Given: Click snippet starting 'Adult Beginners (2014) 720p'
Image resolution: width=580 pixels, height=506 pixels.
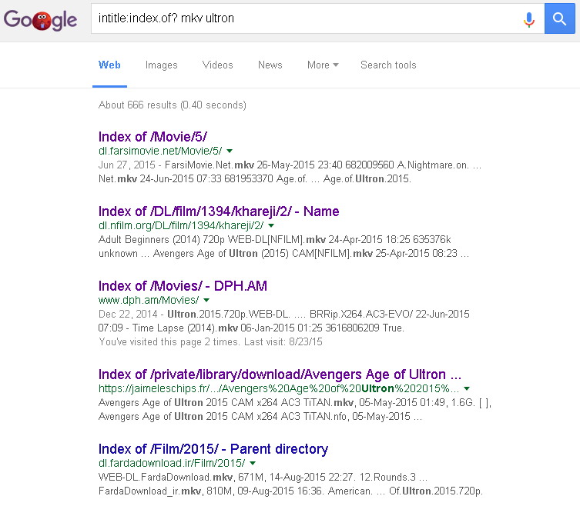Looking at the screenshot, I should click(x=283, y=246).
